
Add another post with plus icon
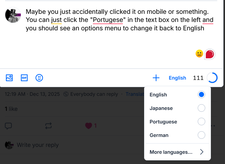pos(156,78)
